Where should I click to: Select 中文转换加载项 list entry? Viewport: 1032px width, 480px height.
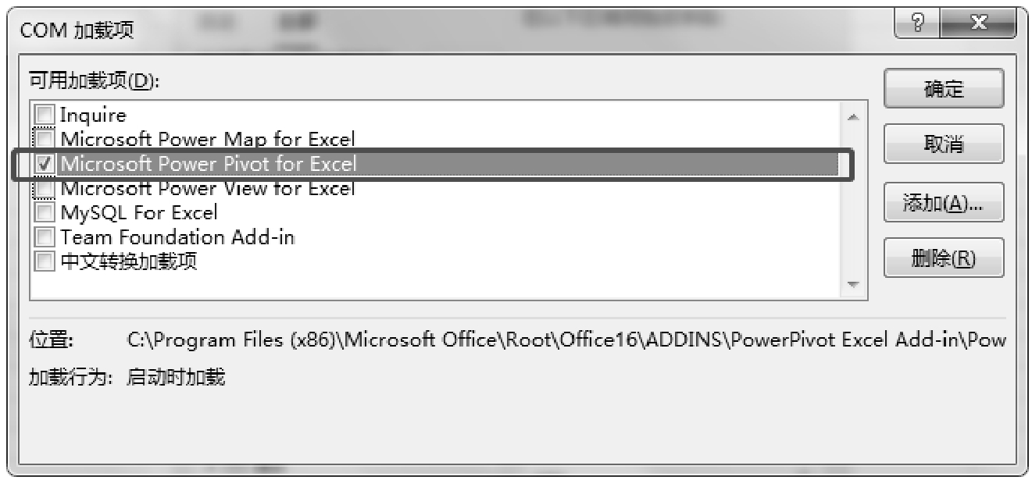pyautogui.click(x=129, y=261)
